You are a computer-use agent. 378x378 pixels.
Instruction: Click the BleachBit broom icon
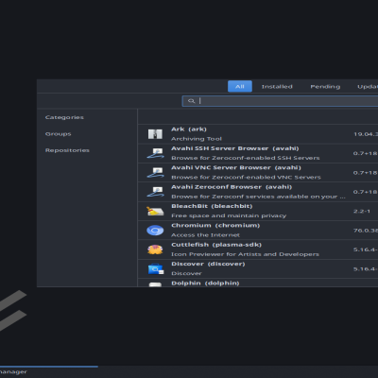click(x=155, y=211)
